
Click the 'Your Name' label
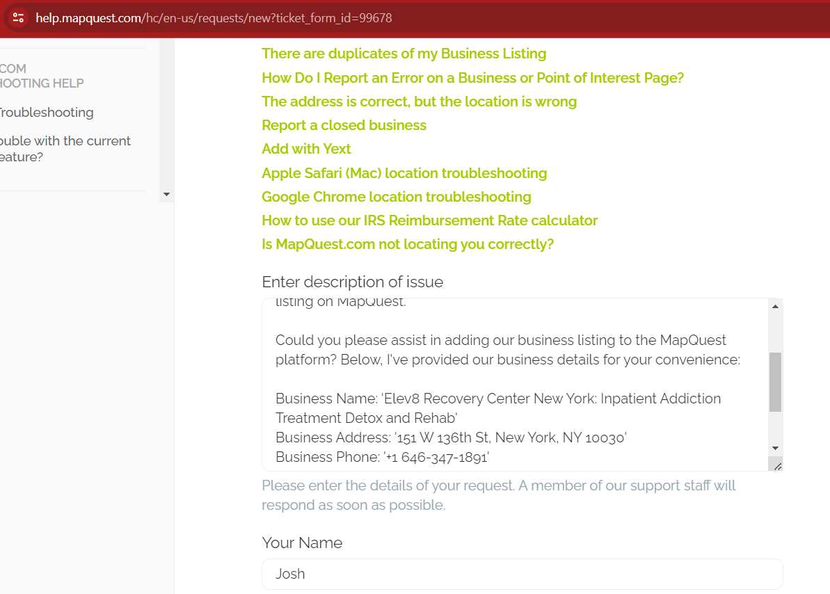point(302,543)
